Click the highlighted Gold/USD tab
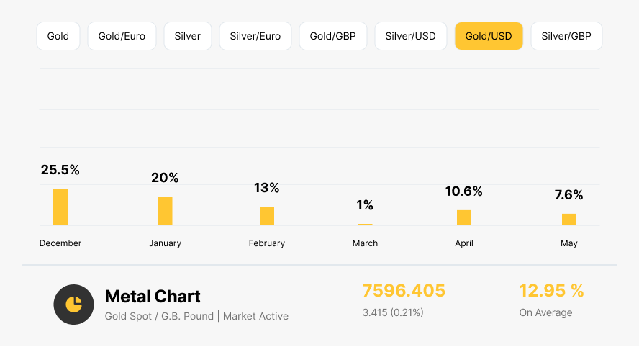The image size is (639, 347). click(x=489, y=36)
